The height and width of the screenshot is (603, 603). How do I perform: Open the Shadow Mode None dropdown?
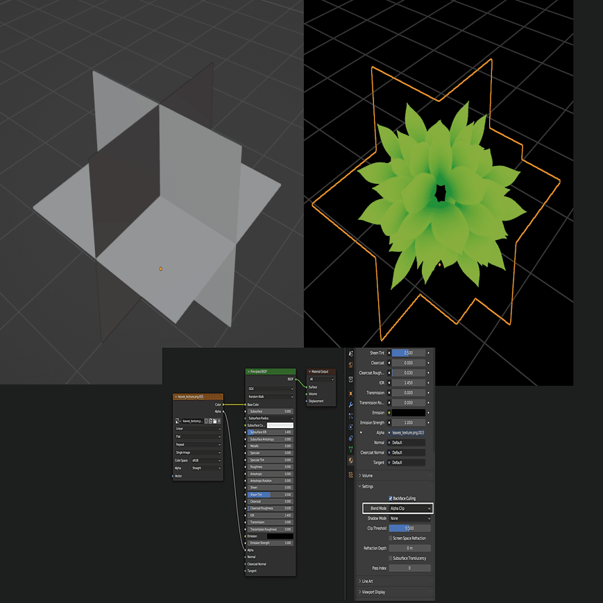410,518
